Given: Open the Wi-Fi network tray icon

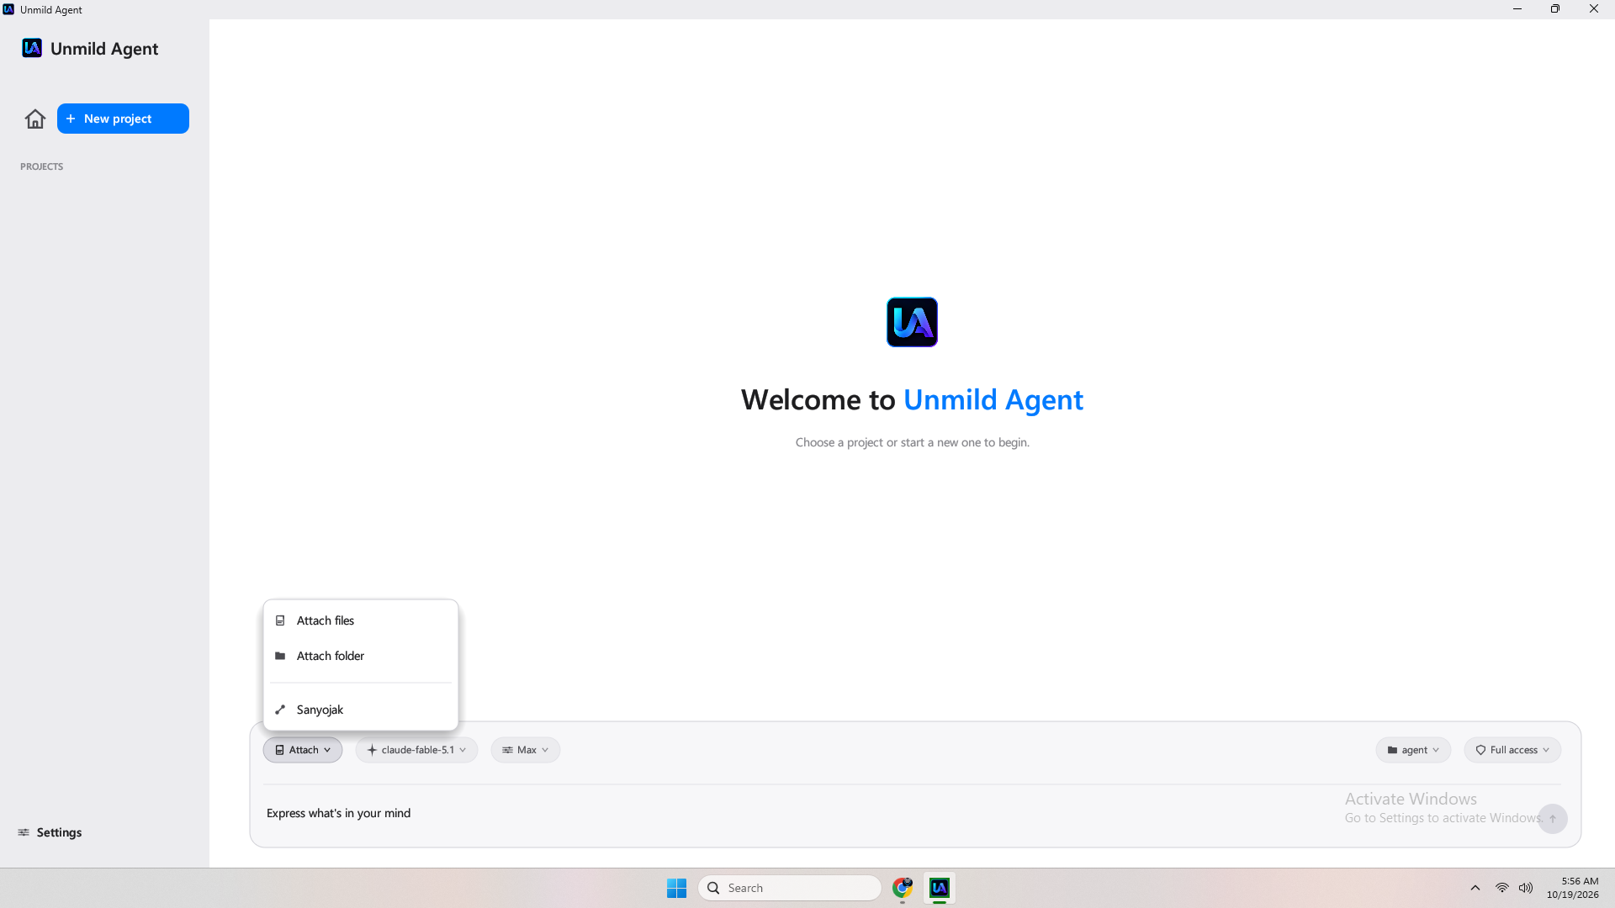Looking at the screenshot, I should 1501,888.
